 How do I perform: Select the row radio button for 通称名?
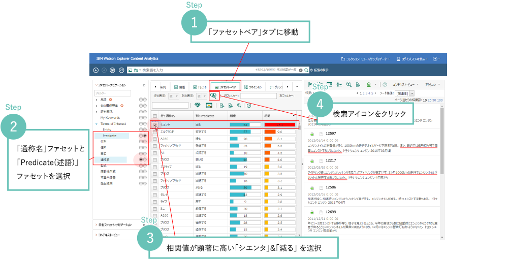click(x=141, y=160)
